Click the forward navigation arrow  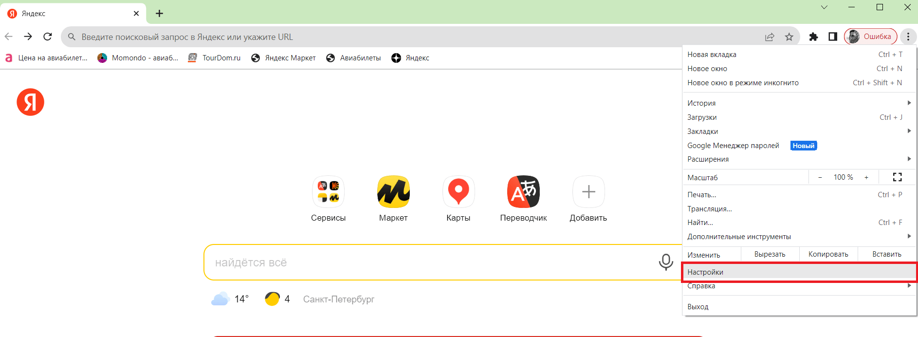[x=28, y=37]
